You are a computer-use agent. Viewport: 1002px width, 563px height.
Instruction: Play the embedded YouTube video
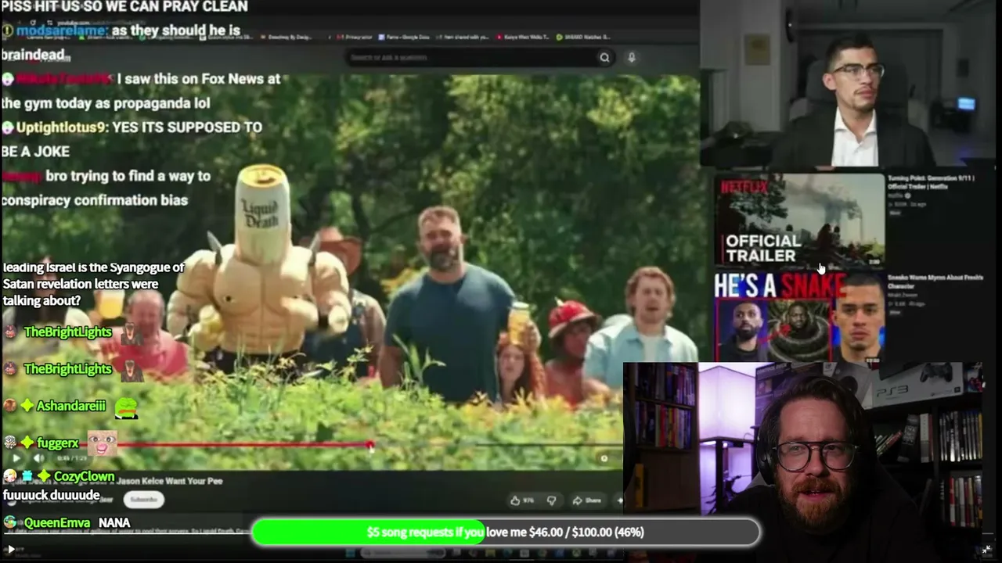16,458
